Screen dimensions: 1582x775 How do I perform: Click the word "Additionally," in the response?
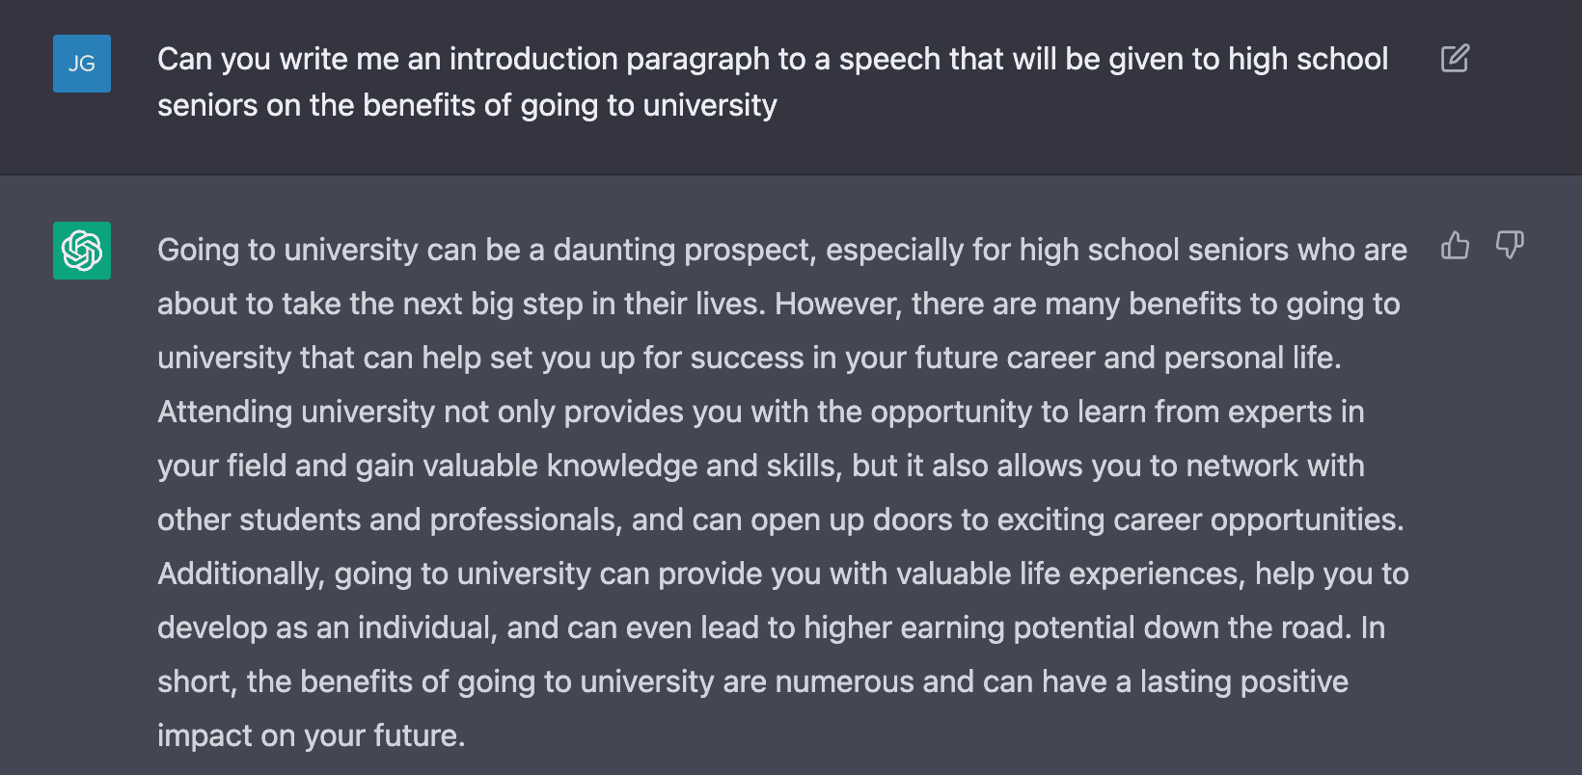tap(241, 574)
